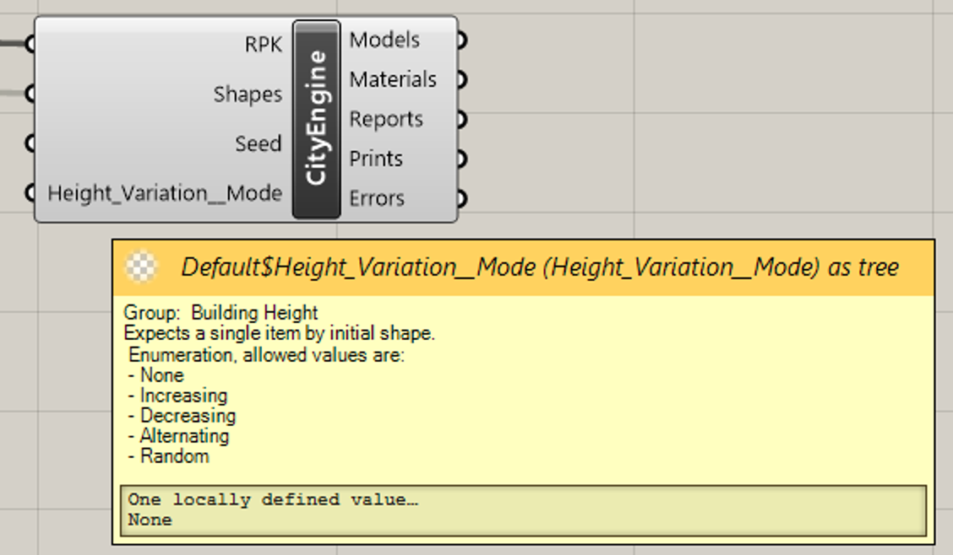Click the Models output label

(x=384, y=40)
